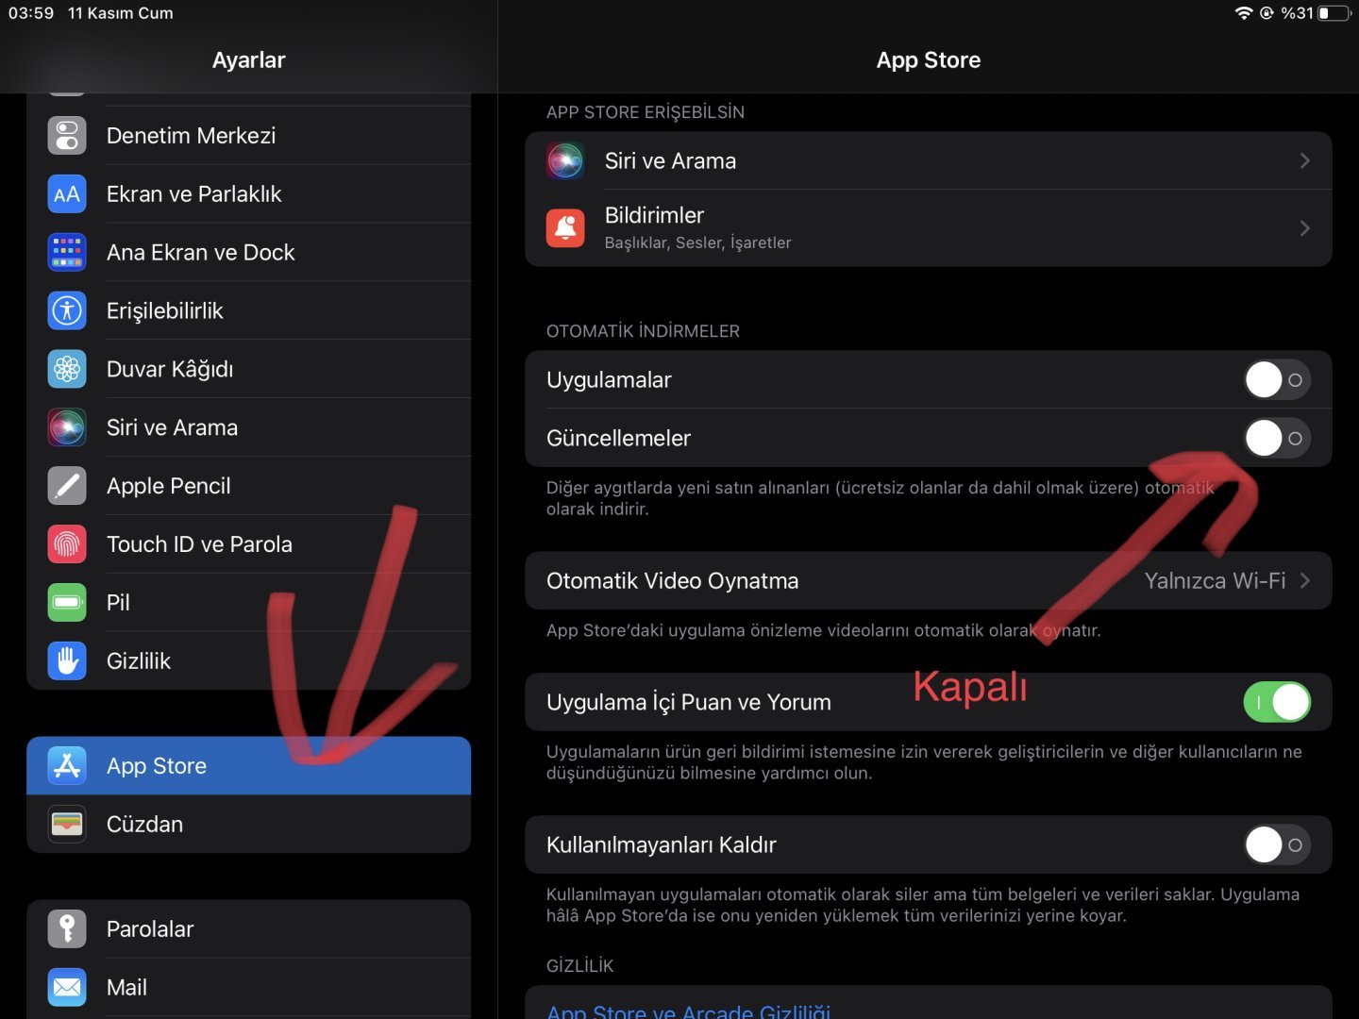Open Pil settings

click(249, 603)
